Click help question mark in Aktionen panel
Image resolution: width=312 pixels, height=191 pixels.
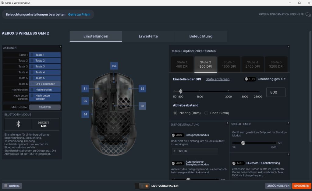pos(60,47)
